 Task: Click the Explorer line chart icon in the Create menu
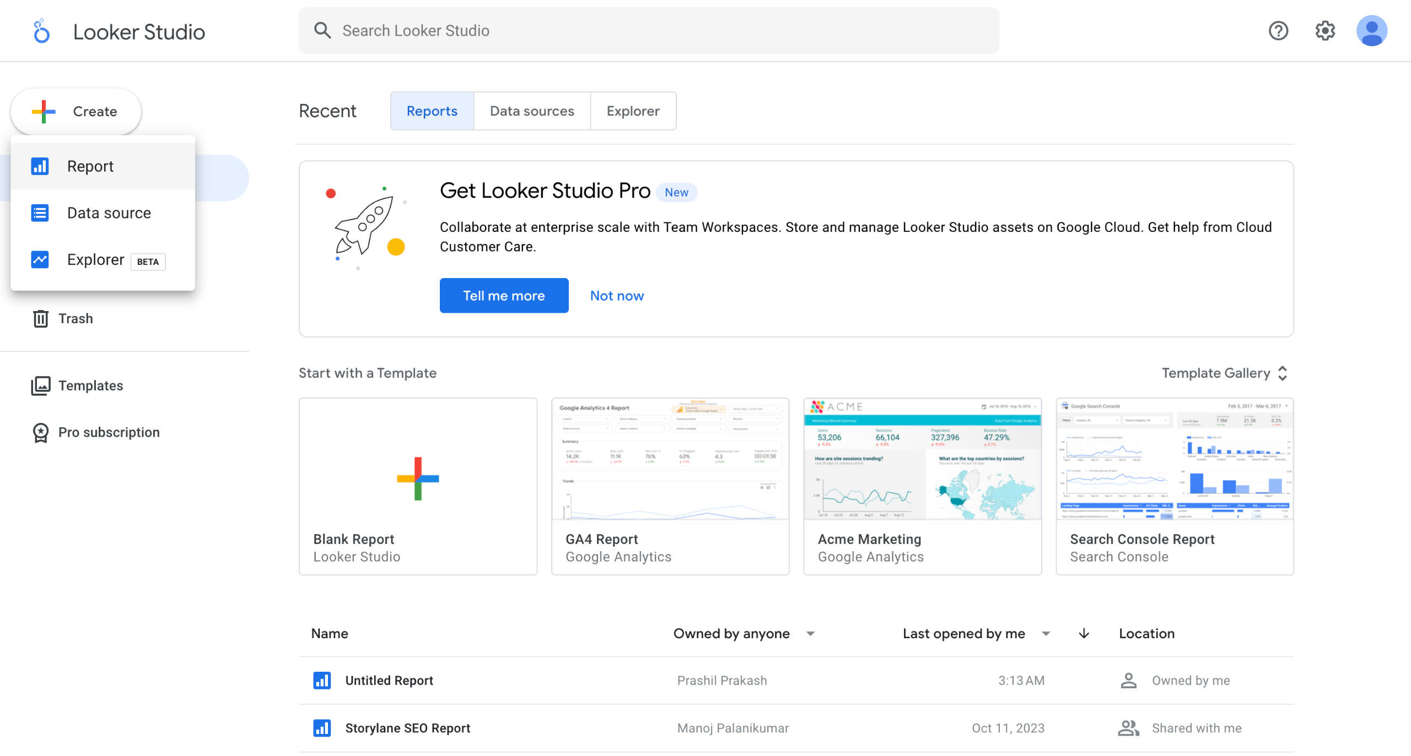[40, 259]
